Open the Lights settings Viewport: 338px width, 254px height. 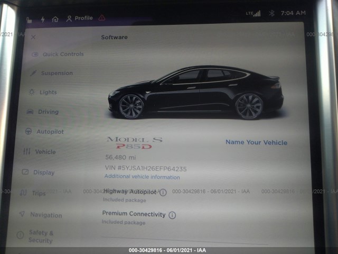click(x=43, y=92)
